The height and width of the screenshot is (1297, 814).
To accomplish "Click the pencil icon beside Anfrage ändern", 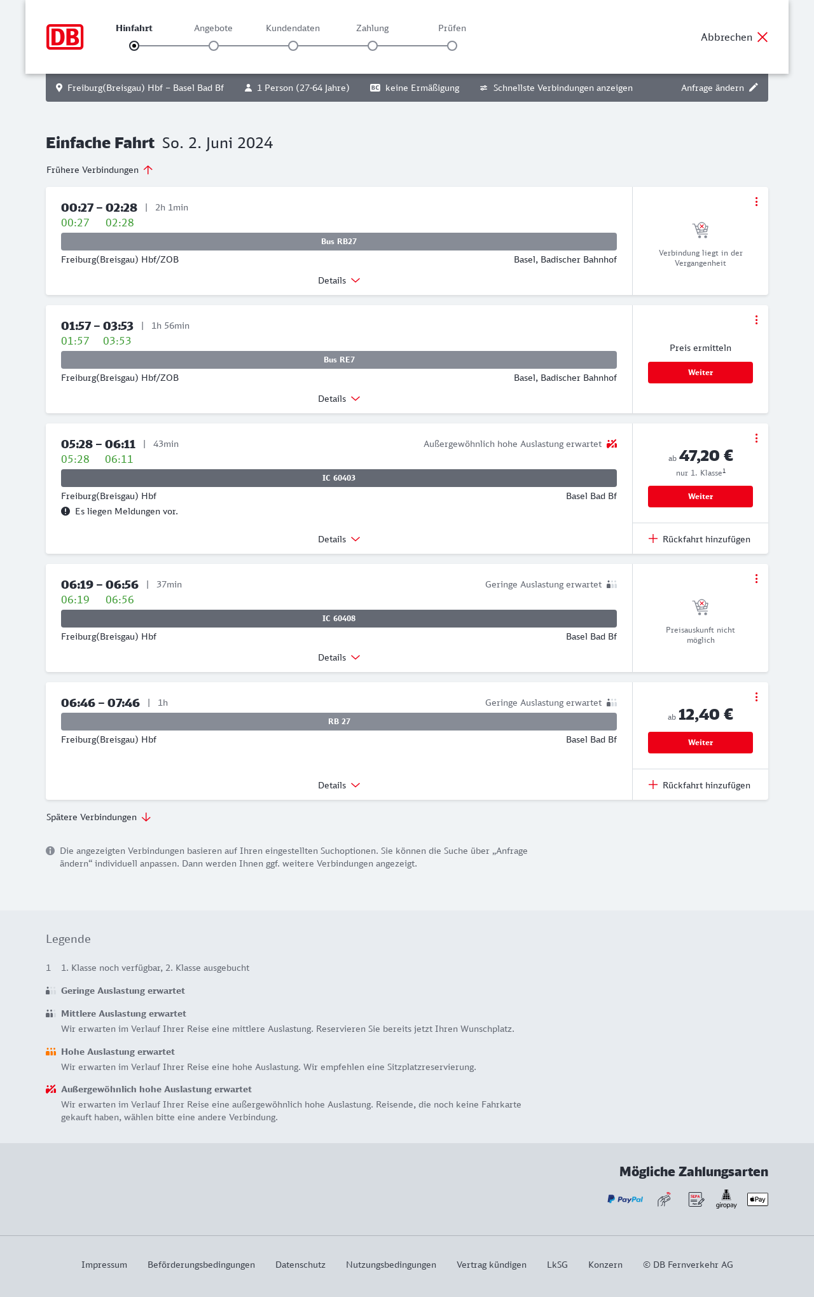I will (754, 88).
